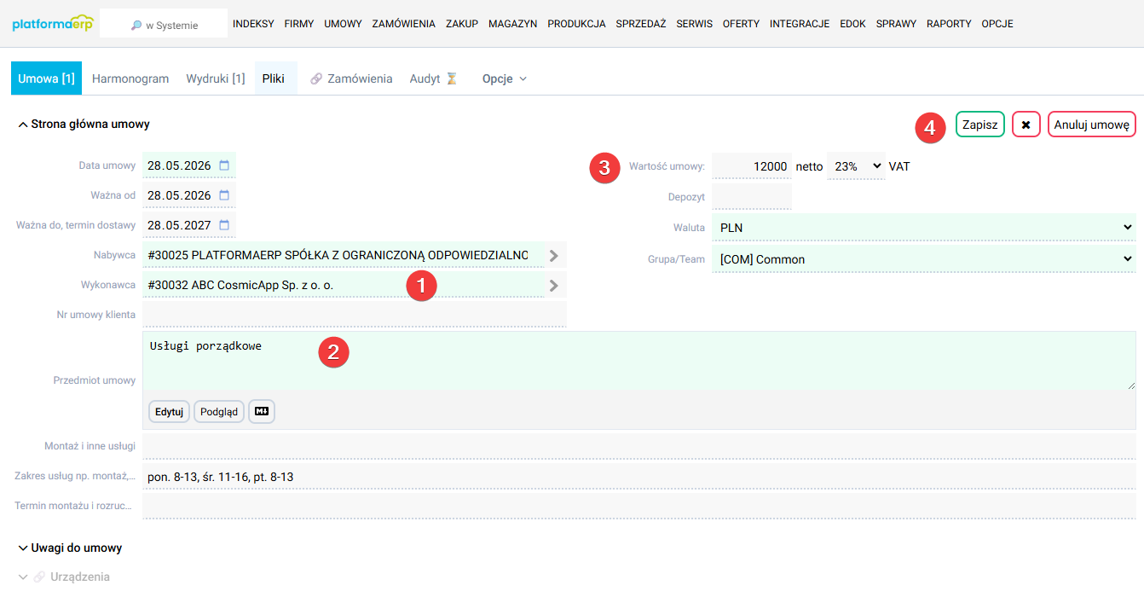Click the Przedmiot umowy text area
The width and height of the screenshot is (1144, 597).
tap(639, 361)
